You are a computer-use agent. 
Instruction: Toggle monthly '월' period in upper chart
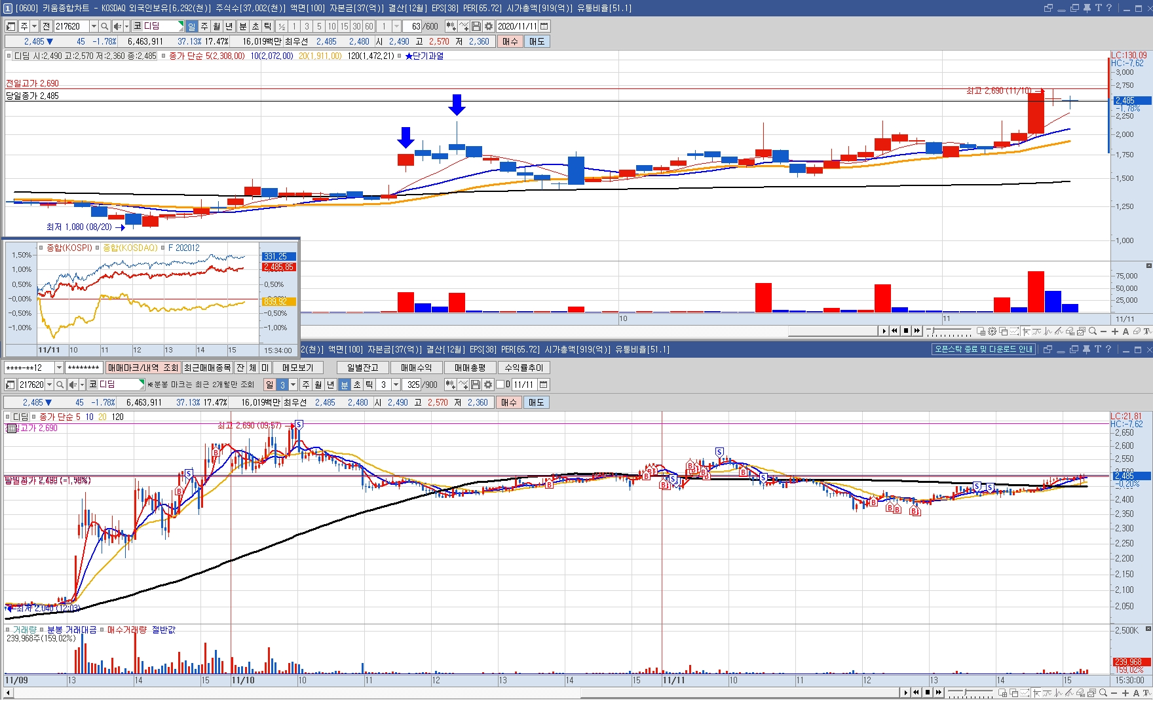pyautogui.click(x=216, y=26)
